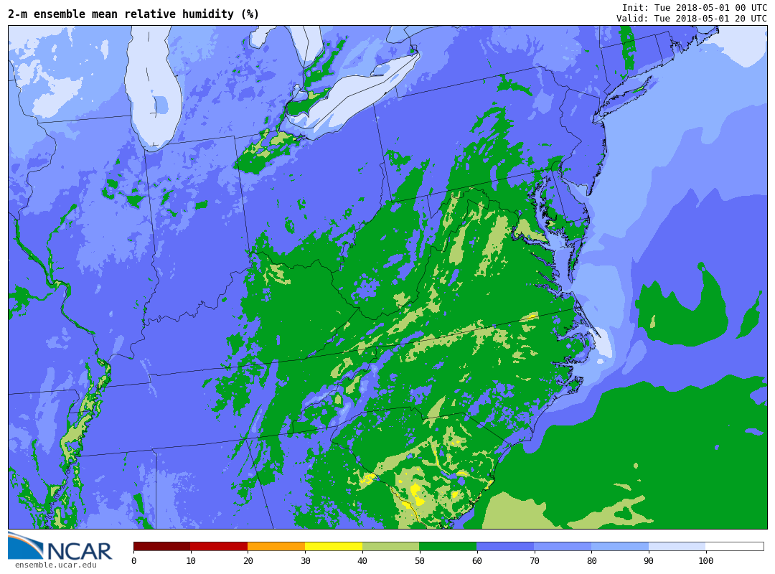Viewport: 775px width, 574px height.
Task: Select the orange 20-30 color swatch
Action: (x=276, y=546)
